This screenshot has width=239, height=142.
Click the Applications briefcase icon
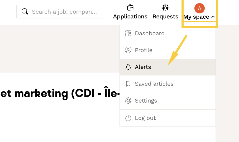(130, 7)
